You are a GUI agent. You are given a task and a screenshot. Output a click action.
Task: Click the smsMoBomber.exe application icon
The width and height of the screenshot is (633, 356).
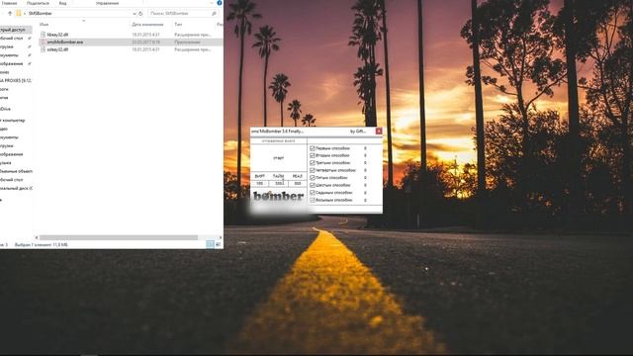43,42
